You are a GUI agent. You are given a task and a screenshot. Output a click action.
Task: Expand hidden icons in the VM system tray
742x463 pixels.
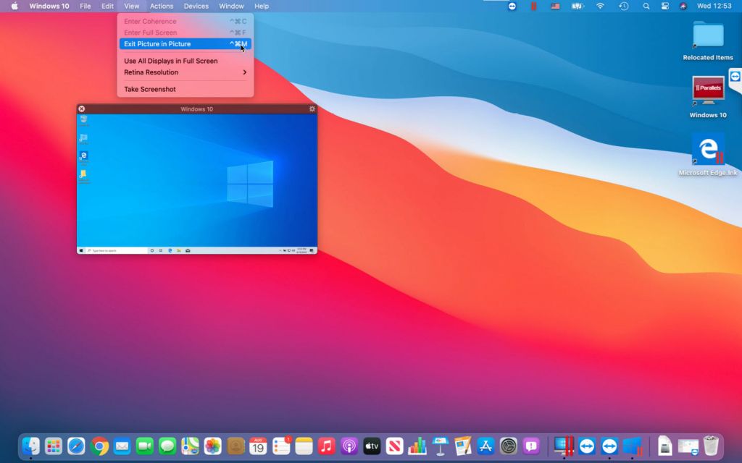pos(281,249)
